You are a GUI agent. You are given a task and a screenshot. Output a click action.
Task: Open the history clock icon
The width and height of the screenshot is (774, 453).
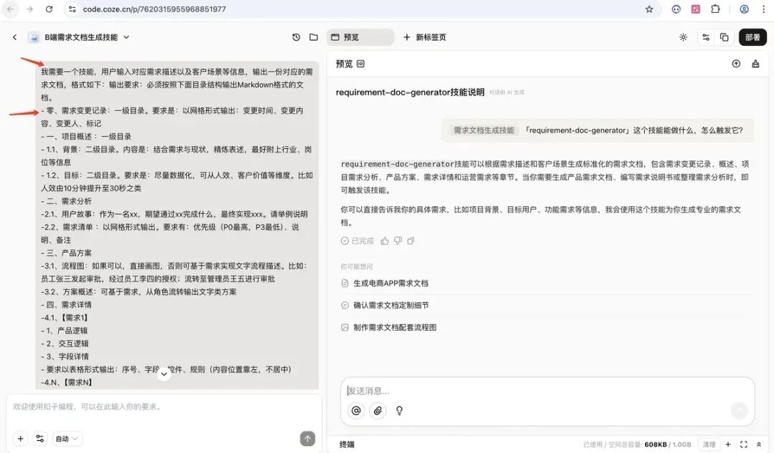(x=296, y=37)
